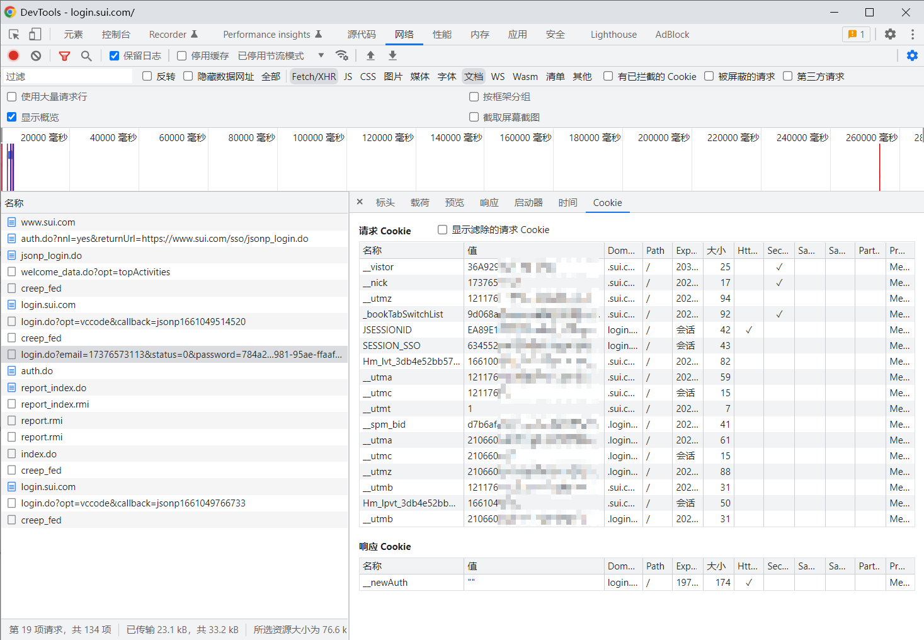Enable the 停用缓存 checkbox
This screenshot has height=640, width=924.
coord(182,56)
